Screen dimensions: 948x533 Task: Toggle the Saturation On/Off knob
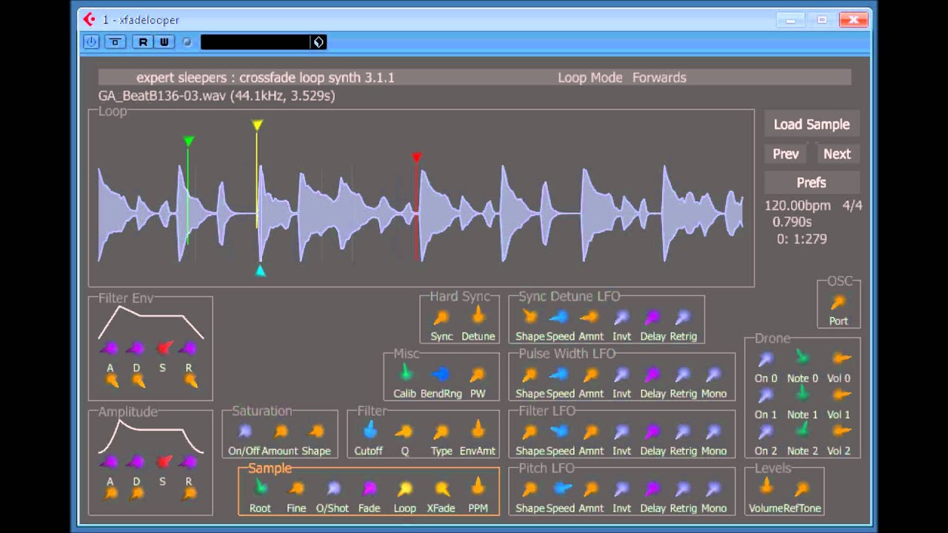coord(244,431)
